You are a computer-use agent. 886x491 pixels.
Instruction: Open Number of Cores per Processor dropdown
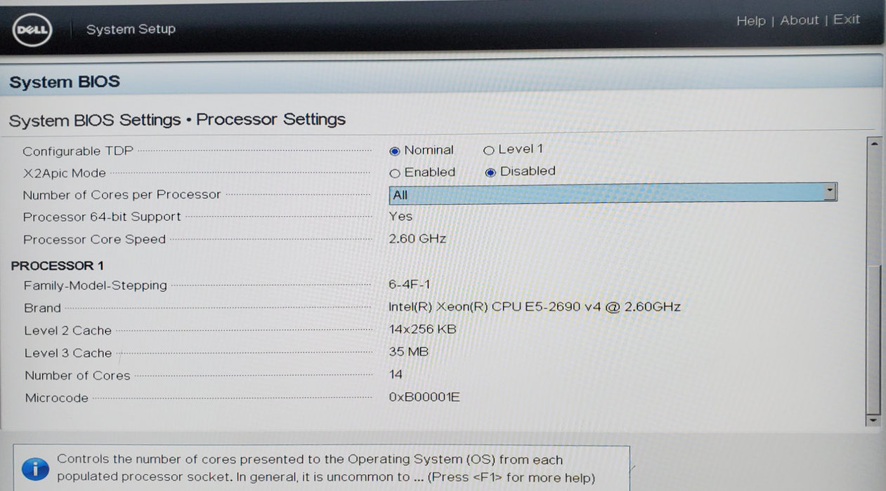coord(613,193)
